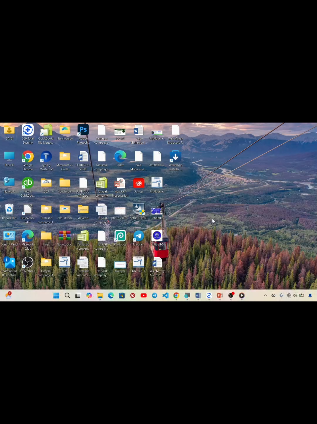Viewport: 317px width, 424px height.
Task: Open Visual Studio Code from the taskbar
Action: click(165, 295)
